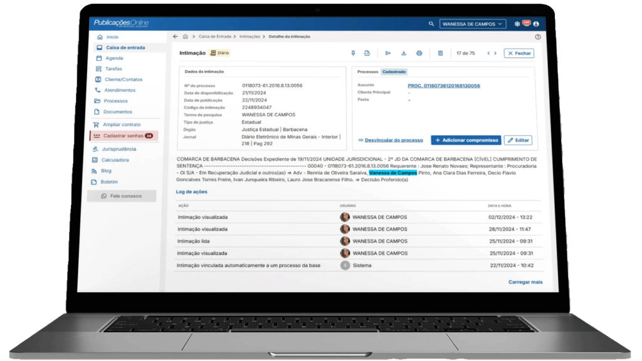The height and width of the screenshot is (361, 642).
Task: Open notifications chat icon with red badge
Action: (x=527, y=23)
